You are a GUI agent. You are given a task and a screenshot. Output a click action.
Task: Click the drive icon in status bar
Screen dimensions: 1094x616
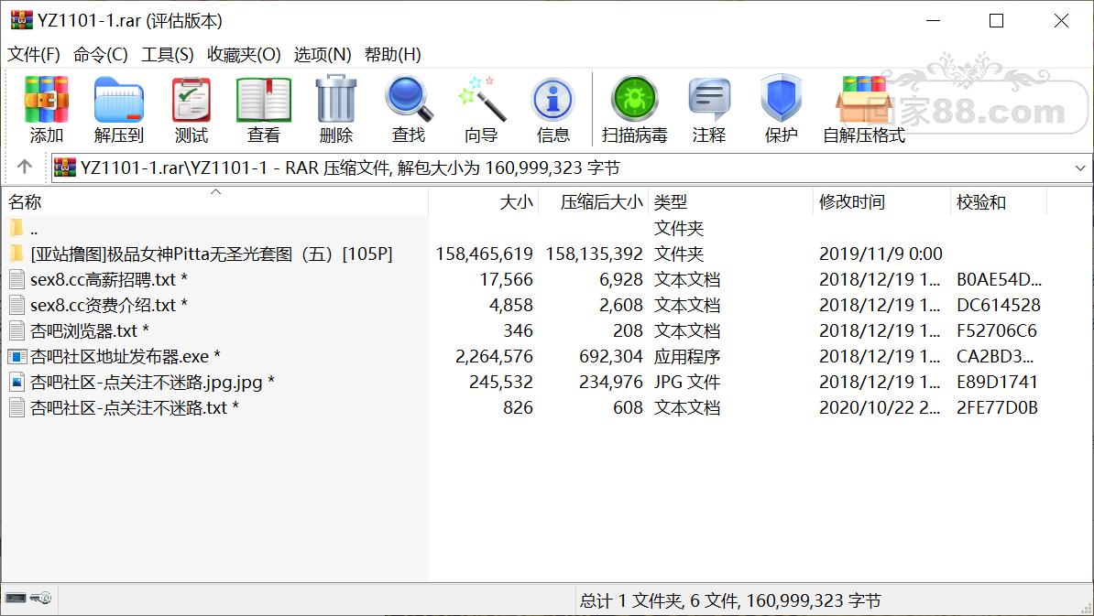(x=16, y=598)
